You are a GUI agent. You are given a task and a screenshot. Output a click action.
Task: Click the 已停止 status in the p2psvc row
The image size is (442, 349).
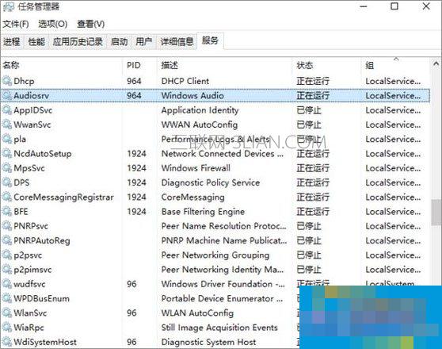coord(309,255)
